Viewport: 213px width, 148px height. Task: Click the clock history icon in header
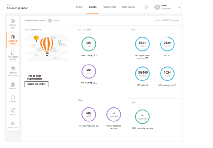point(146,7)
